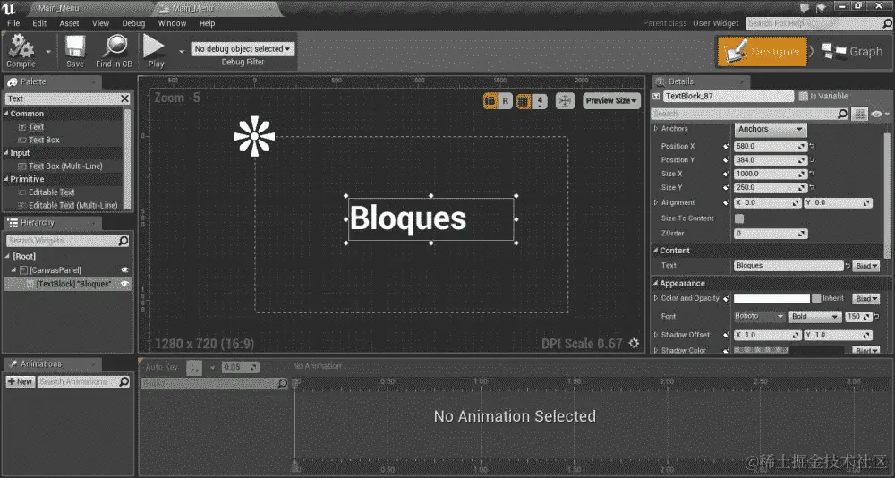The height and width of the screenshot is (478, 895).
Task: Toggle the layout outlines viewport icon
Action: coord(490,101)
